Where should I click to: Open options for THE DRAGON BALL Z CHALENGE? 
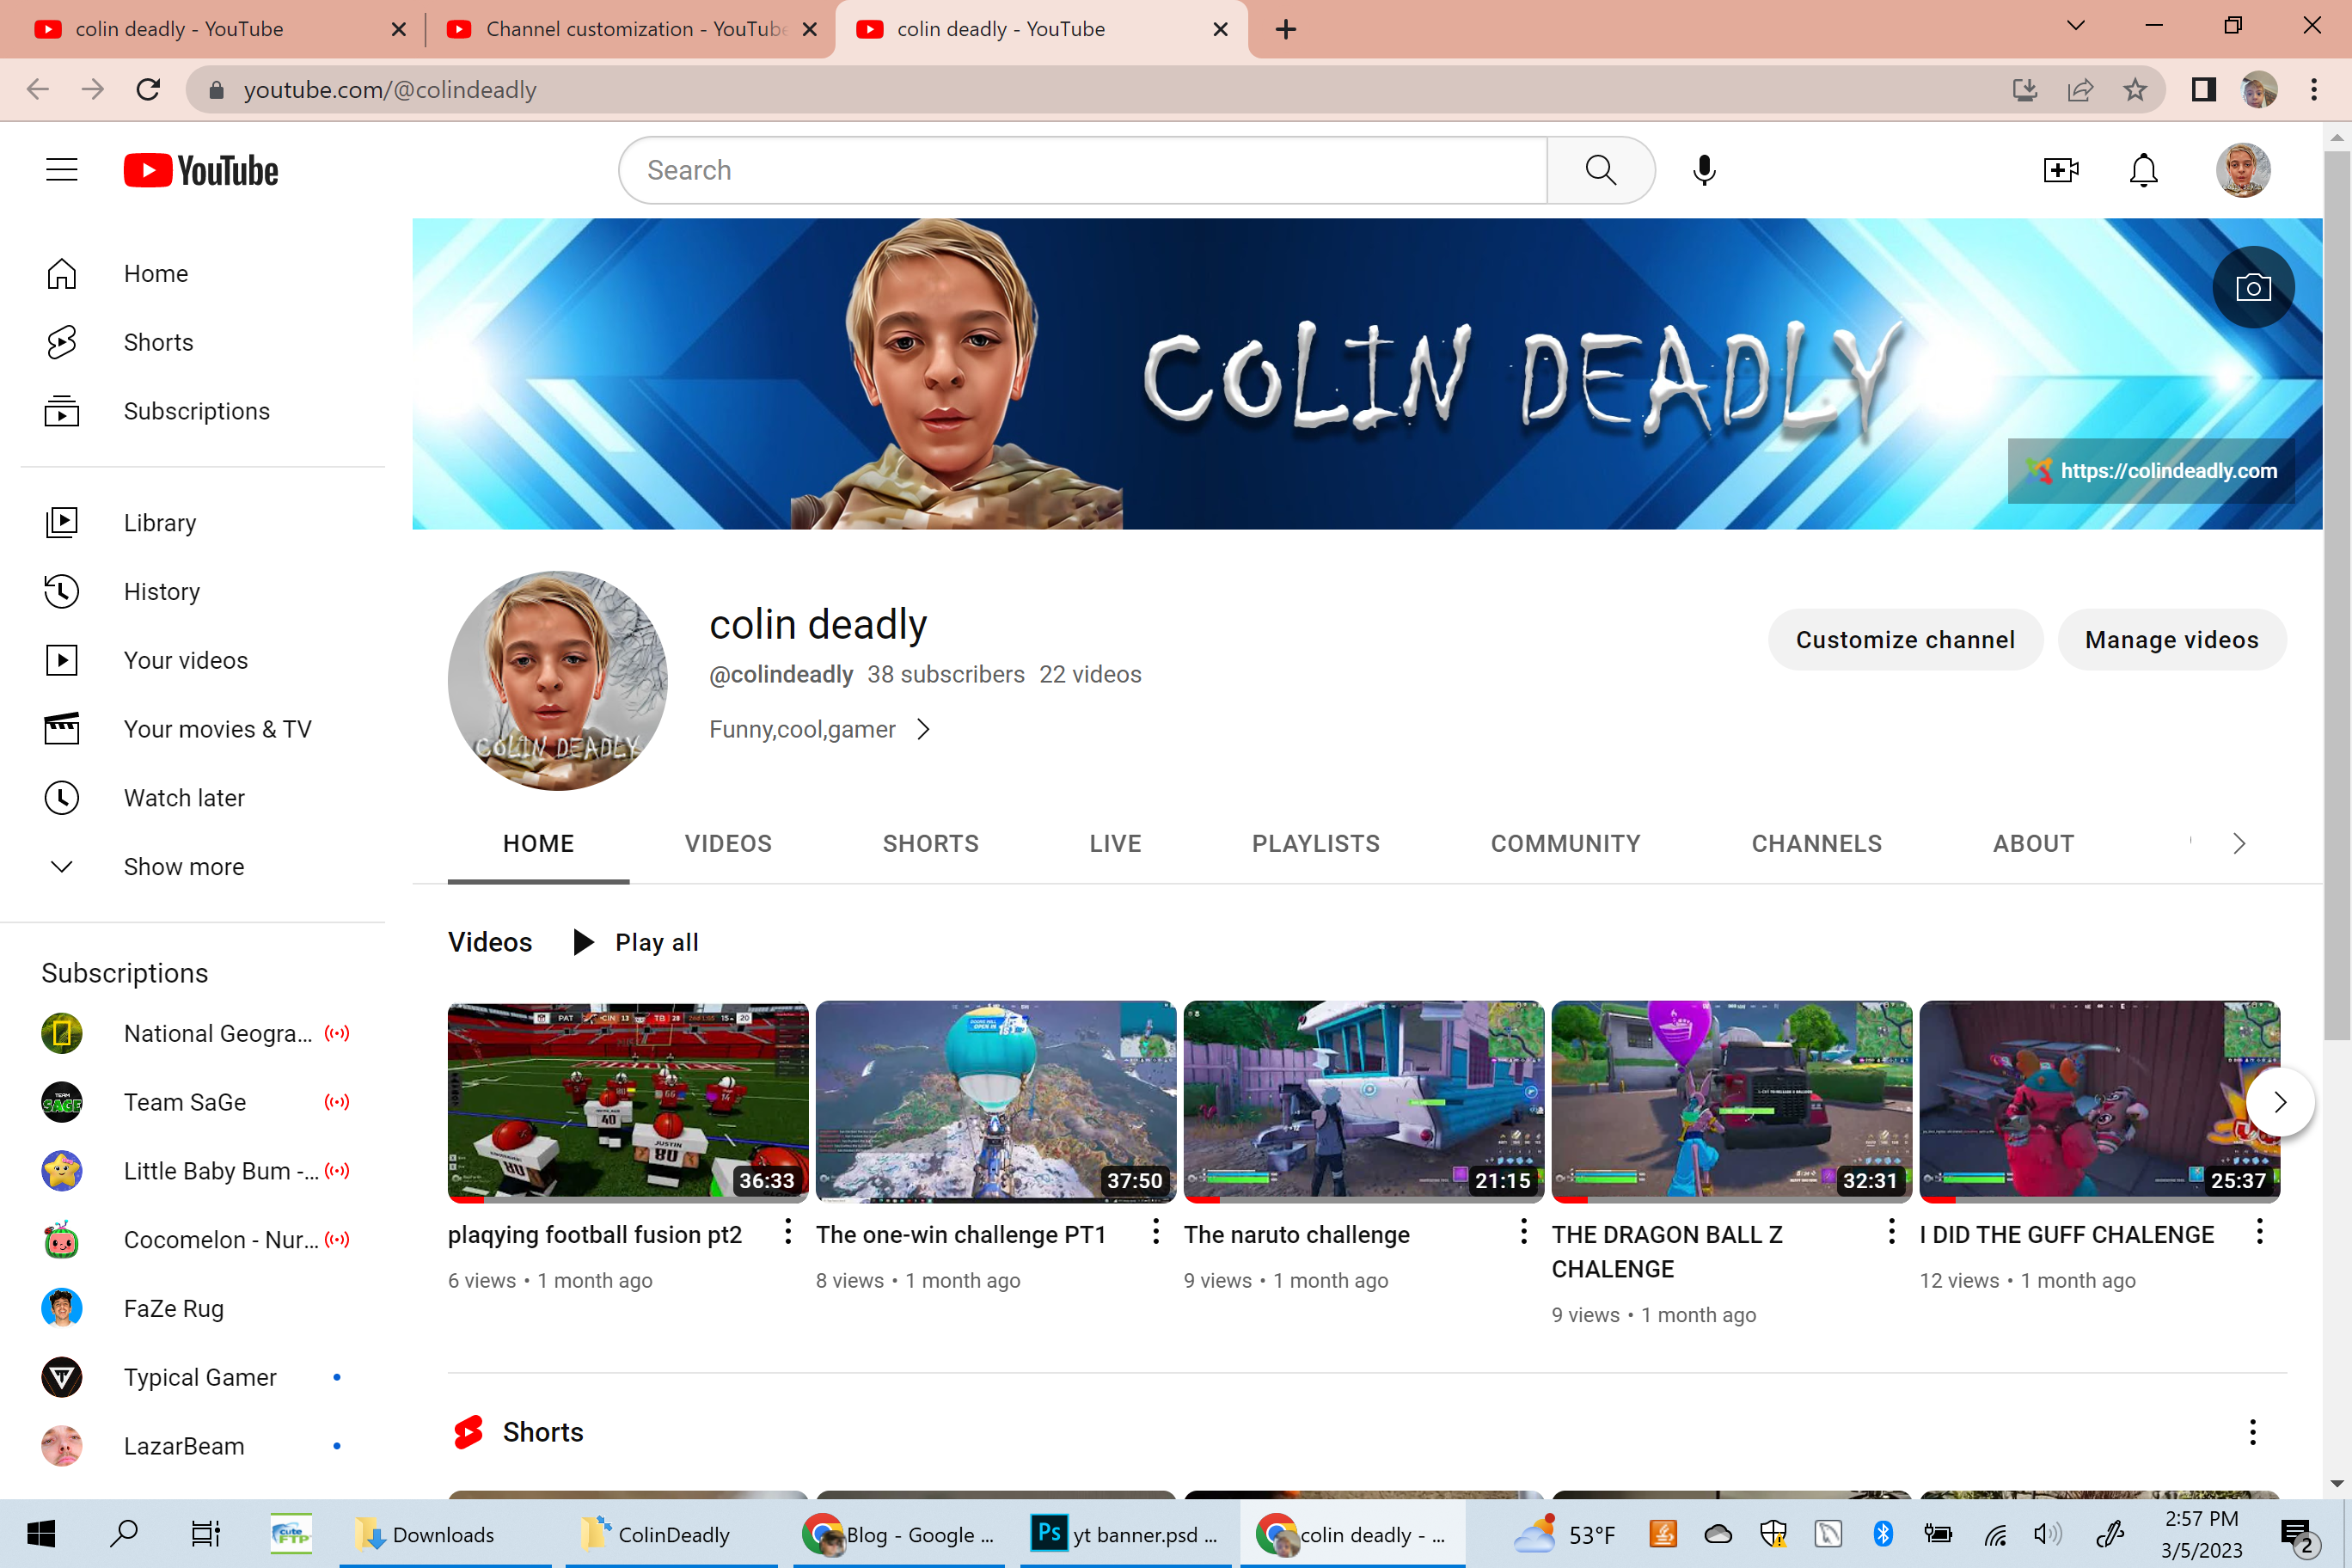(x=1892, y=1232)
